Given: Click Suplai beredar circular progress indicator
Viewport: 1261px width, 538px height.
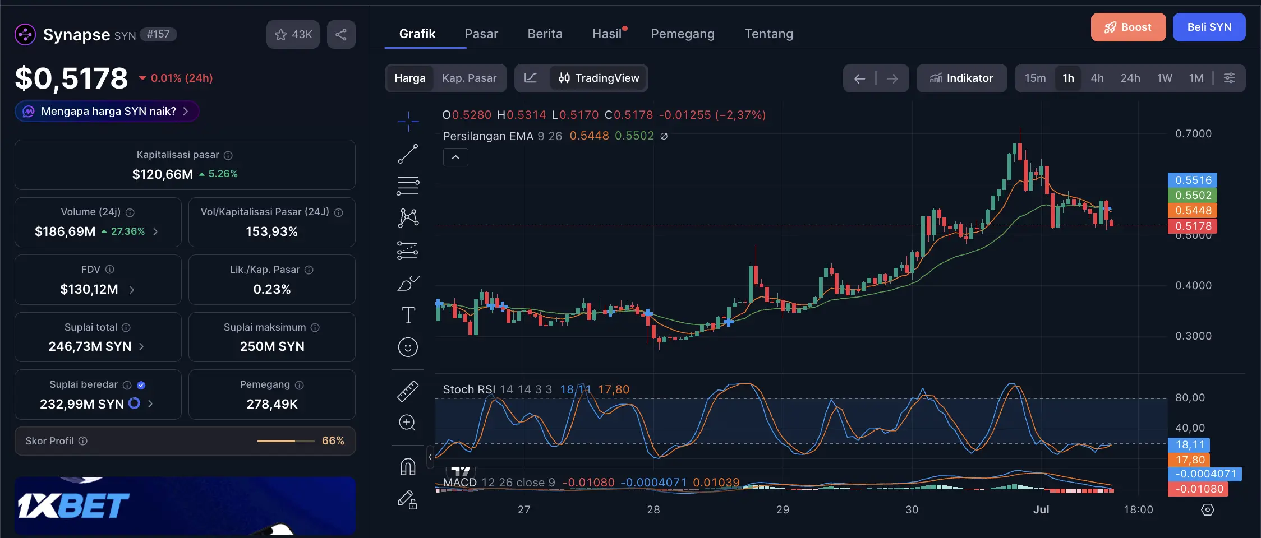Looking at the screenshot, I should (x=135, y=403).
